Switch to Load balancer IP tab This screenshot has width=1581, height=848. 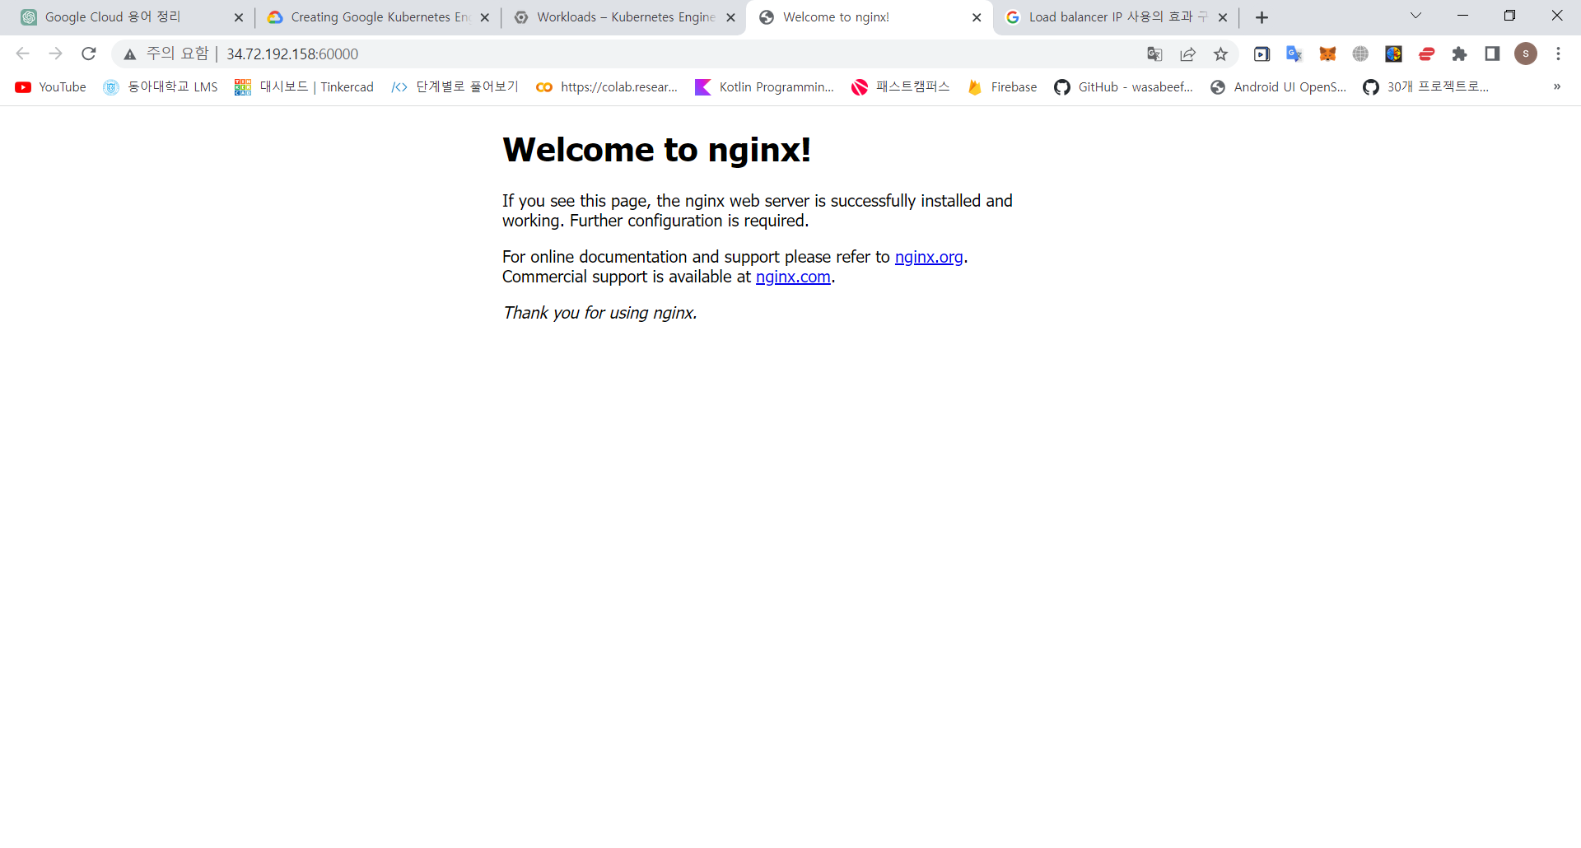(x=1118, y=17)
